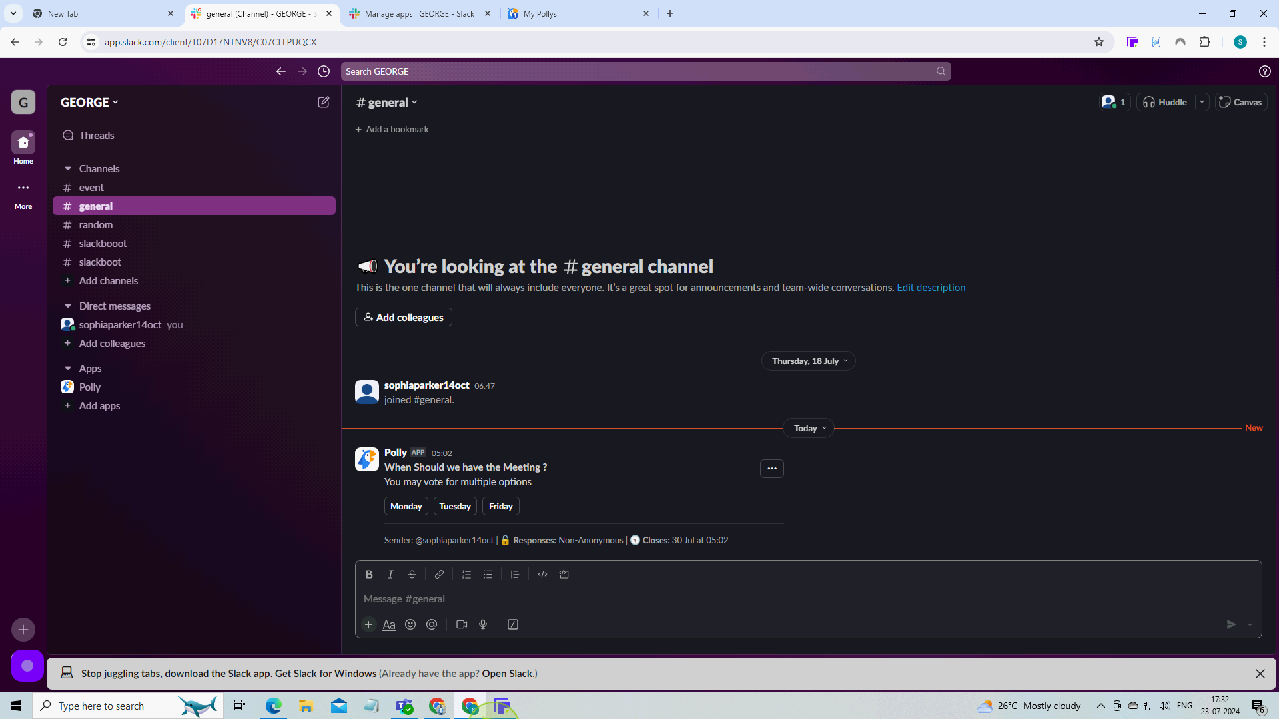The width and height of the screenshot is (1279, 719).
Task: Click the Add colleagues button in channel
Action: (404, 317)
